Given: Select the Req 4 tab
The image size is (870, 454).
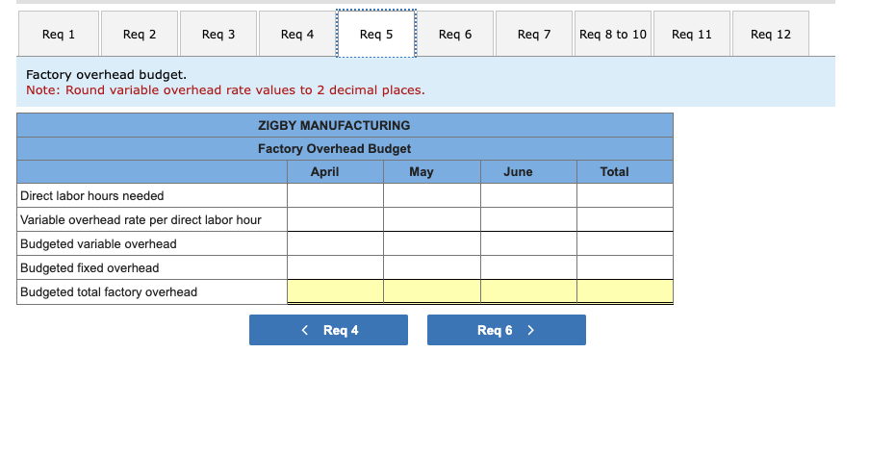Looking at the screenshot, I should point(296,34).
